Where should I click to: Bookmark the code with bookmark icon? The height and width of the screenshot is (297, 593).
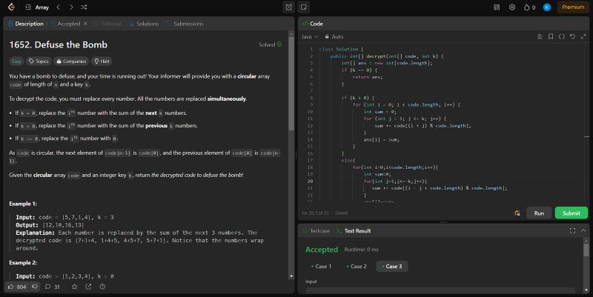point(551,36)
